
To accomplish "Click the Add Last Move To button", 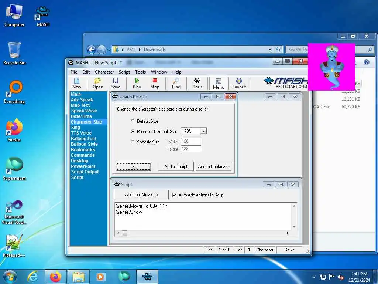I will click(x=141, y=195).
